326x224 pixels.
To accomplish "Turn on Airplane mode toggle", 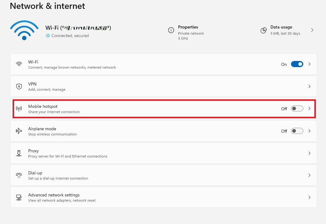I will (x=297, y=131).
